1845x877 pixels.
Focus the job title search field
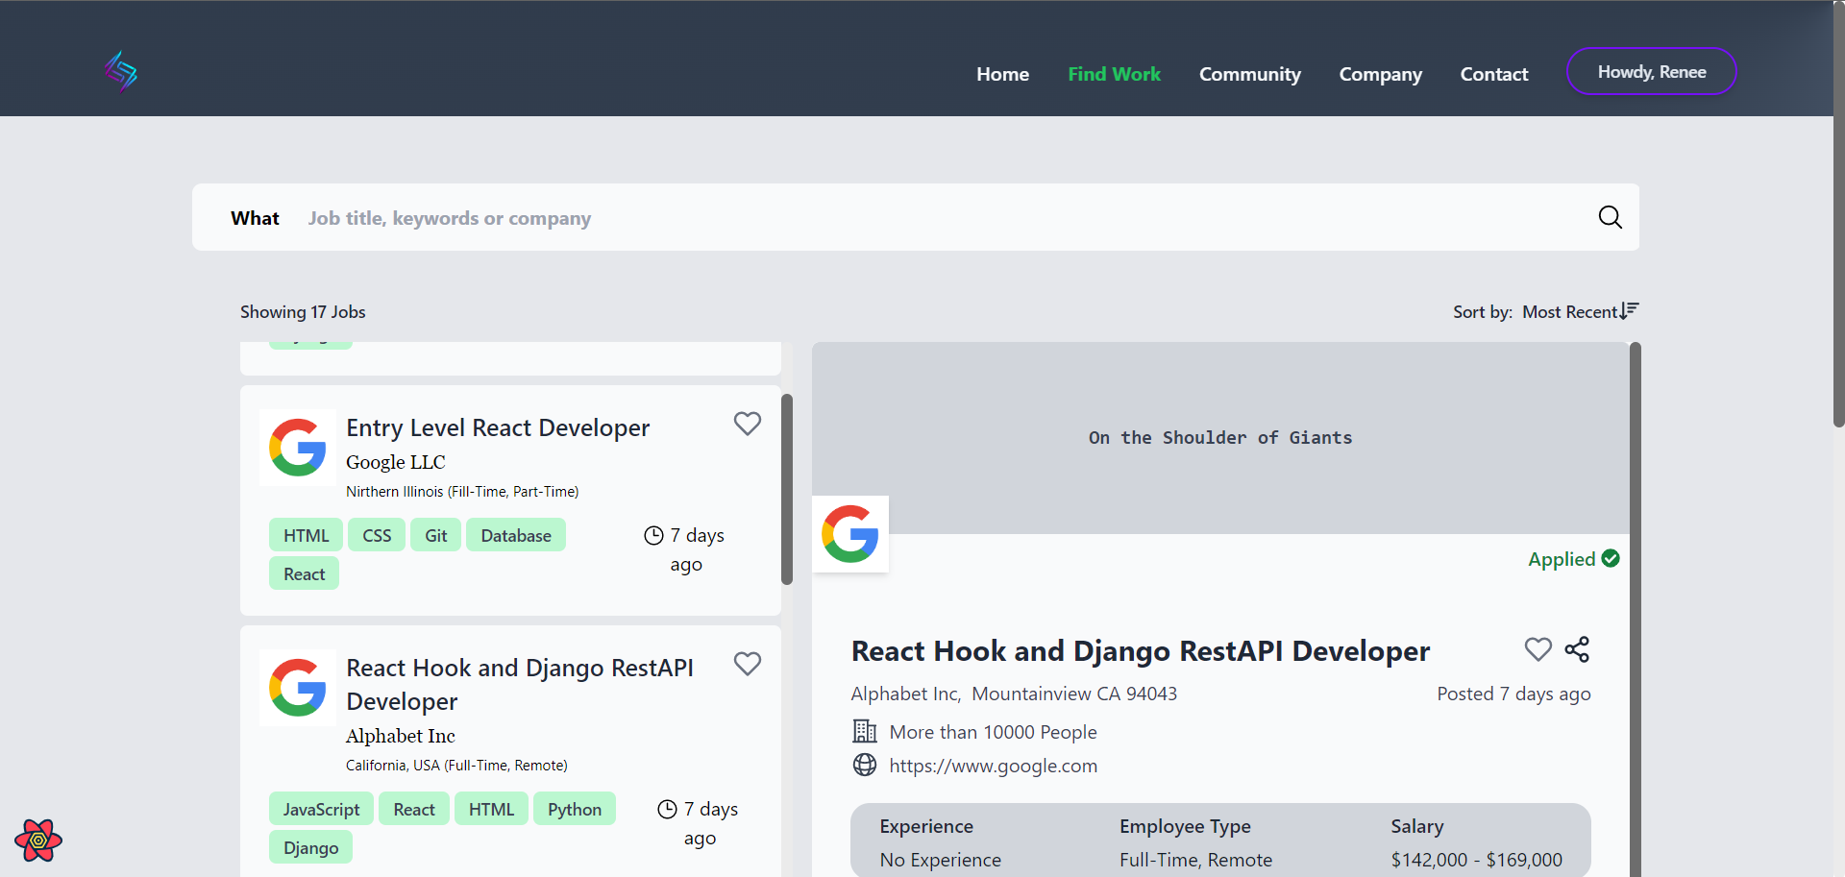(942, 218)
